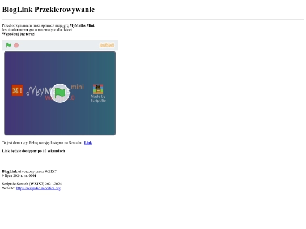Open the Scratch full version Link
306x229 pixels.
(88, 142)
